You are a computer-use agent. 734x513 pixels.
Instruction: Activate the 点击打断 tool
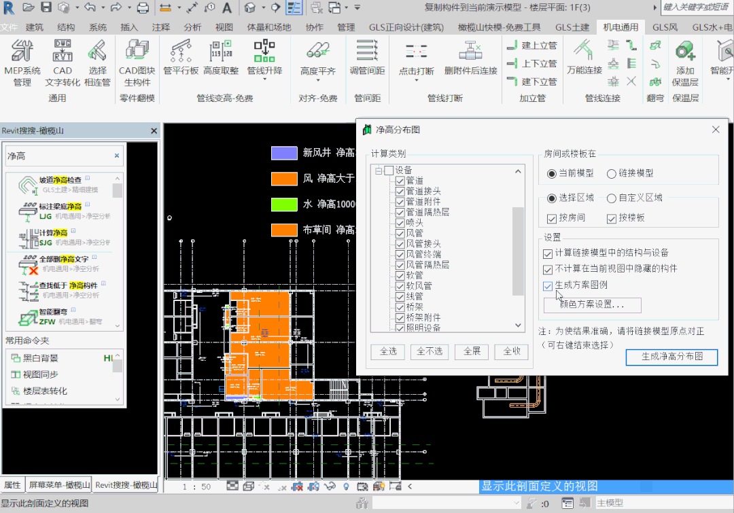click(x=416, y=58)
